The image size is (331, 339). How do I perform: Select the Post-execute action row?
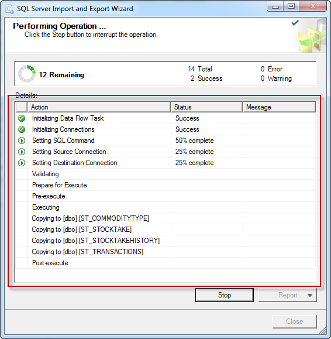click(x=165, y=263)
